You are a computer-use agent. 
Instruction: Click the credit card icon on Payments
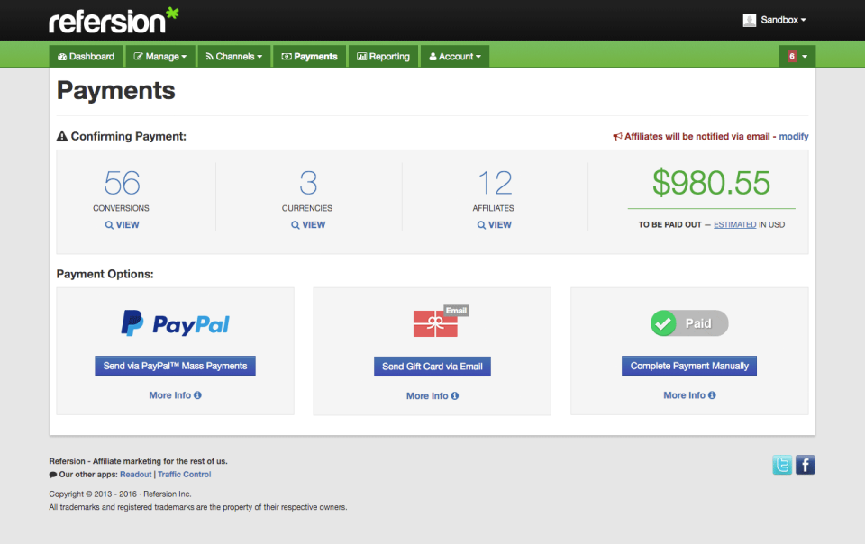coord(285,56)
